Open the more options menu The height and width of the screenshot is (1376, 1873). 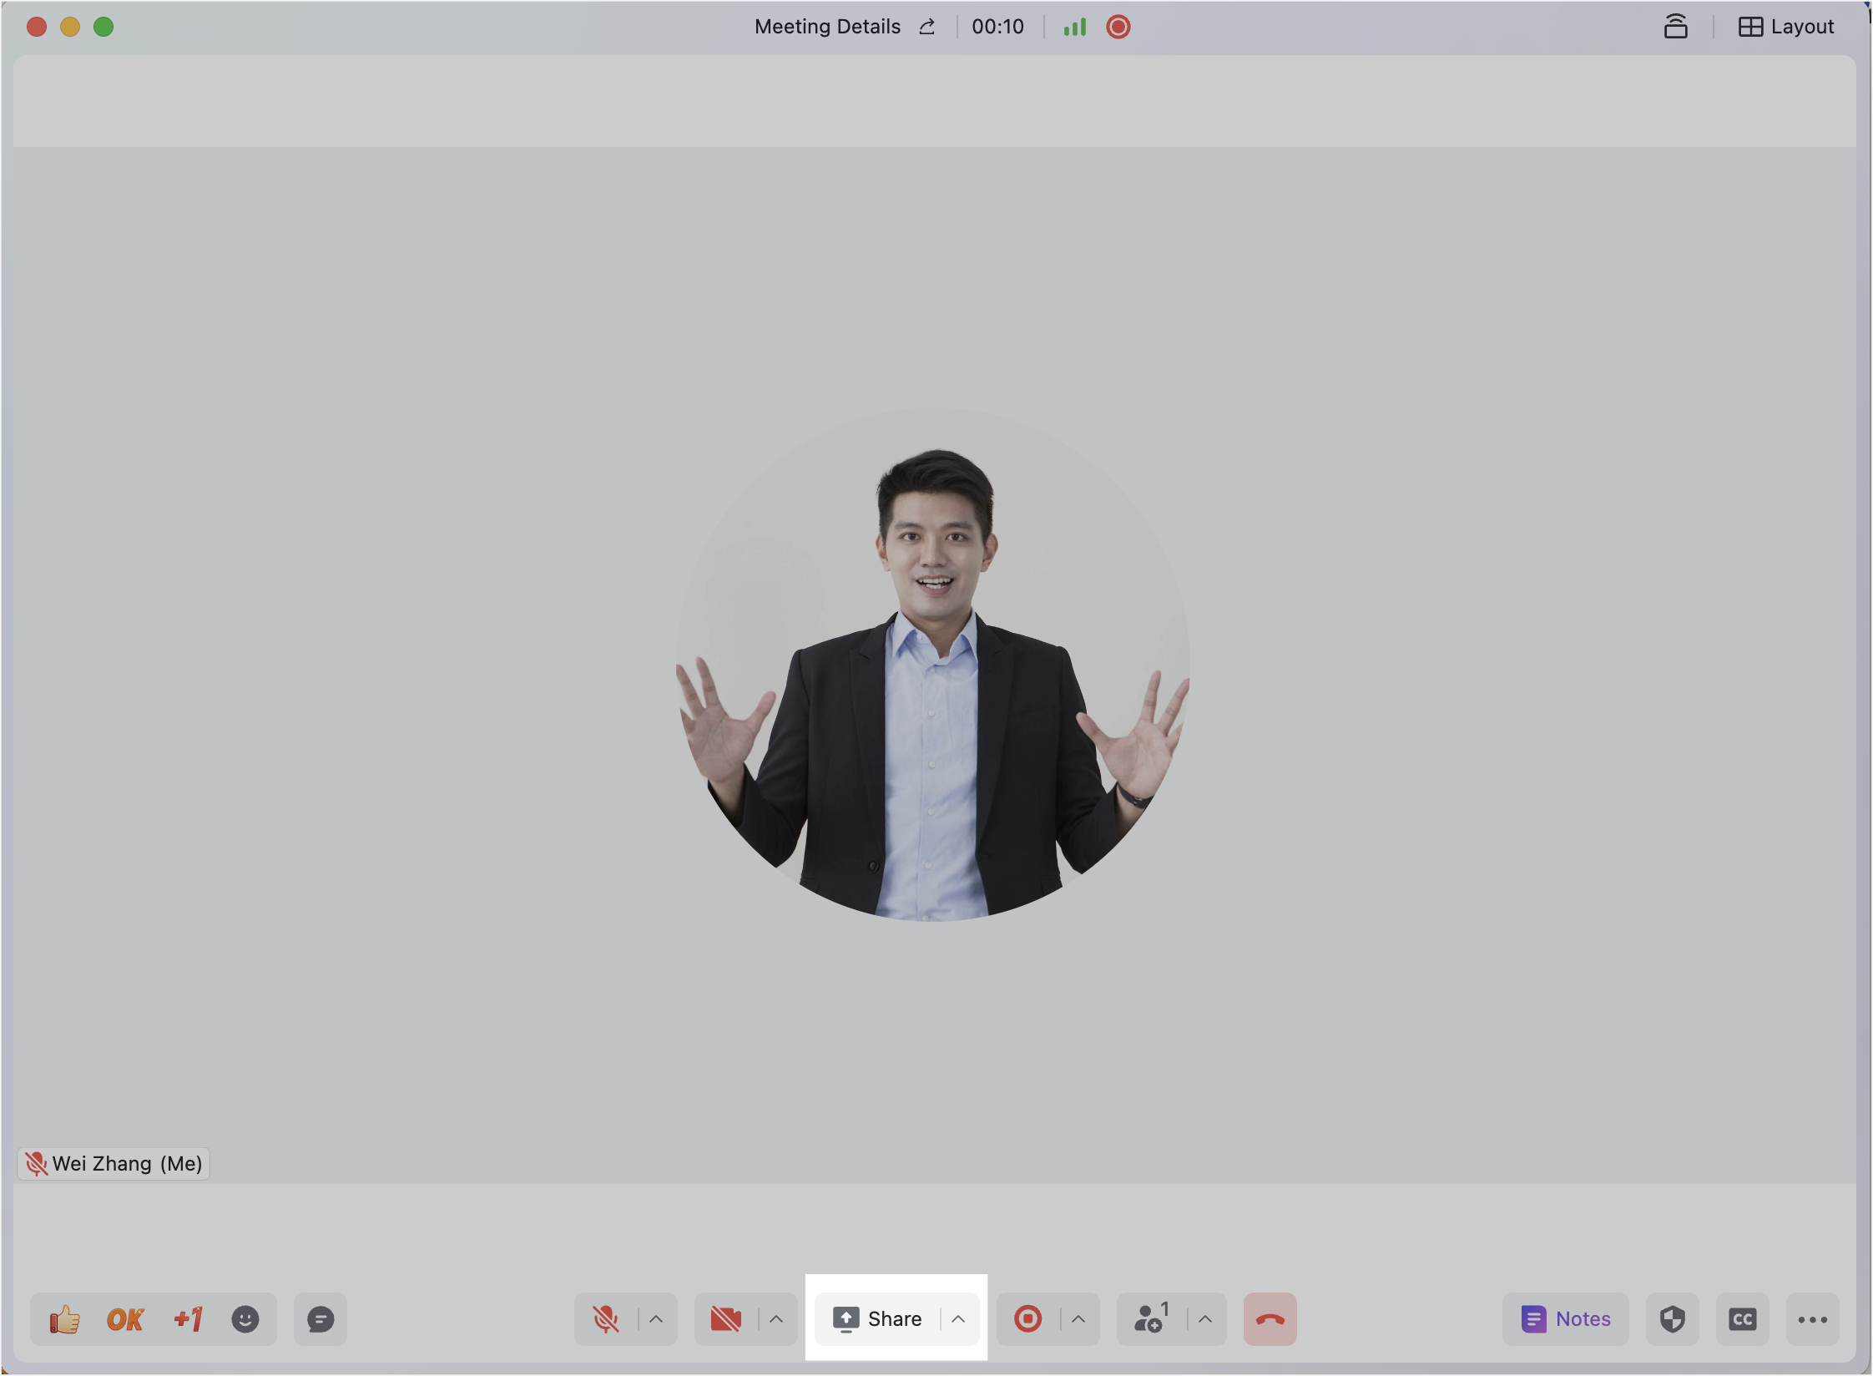[1812, 1319]
